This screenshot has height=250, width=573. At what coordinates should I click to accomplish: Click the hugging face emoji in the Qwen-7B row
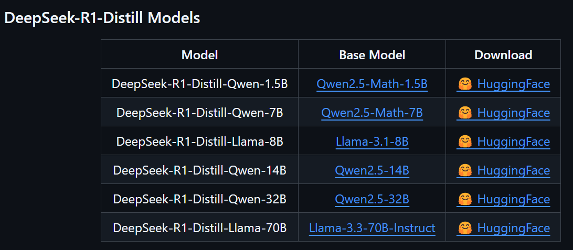pos(464,113)
